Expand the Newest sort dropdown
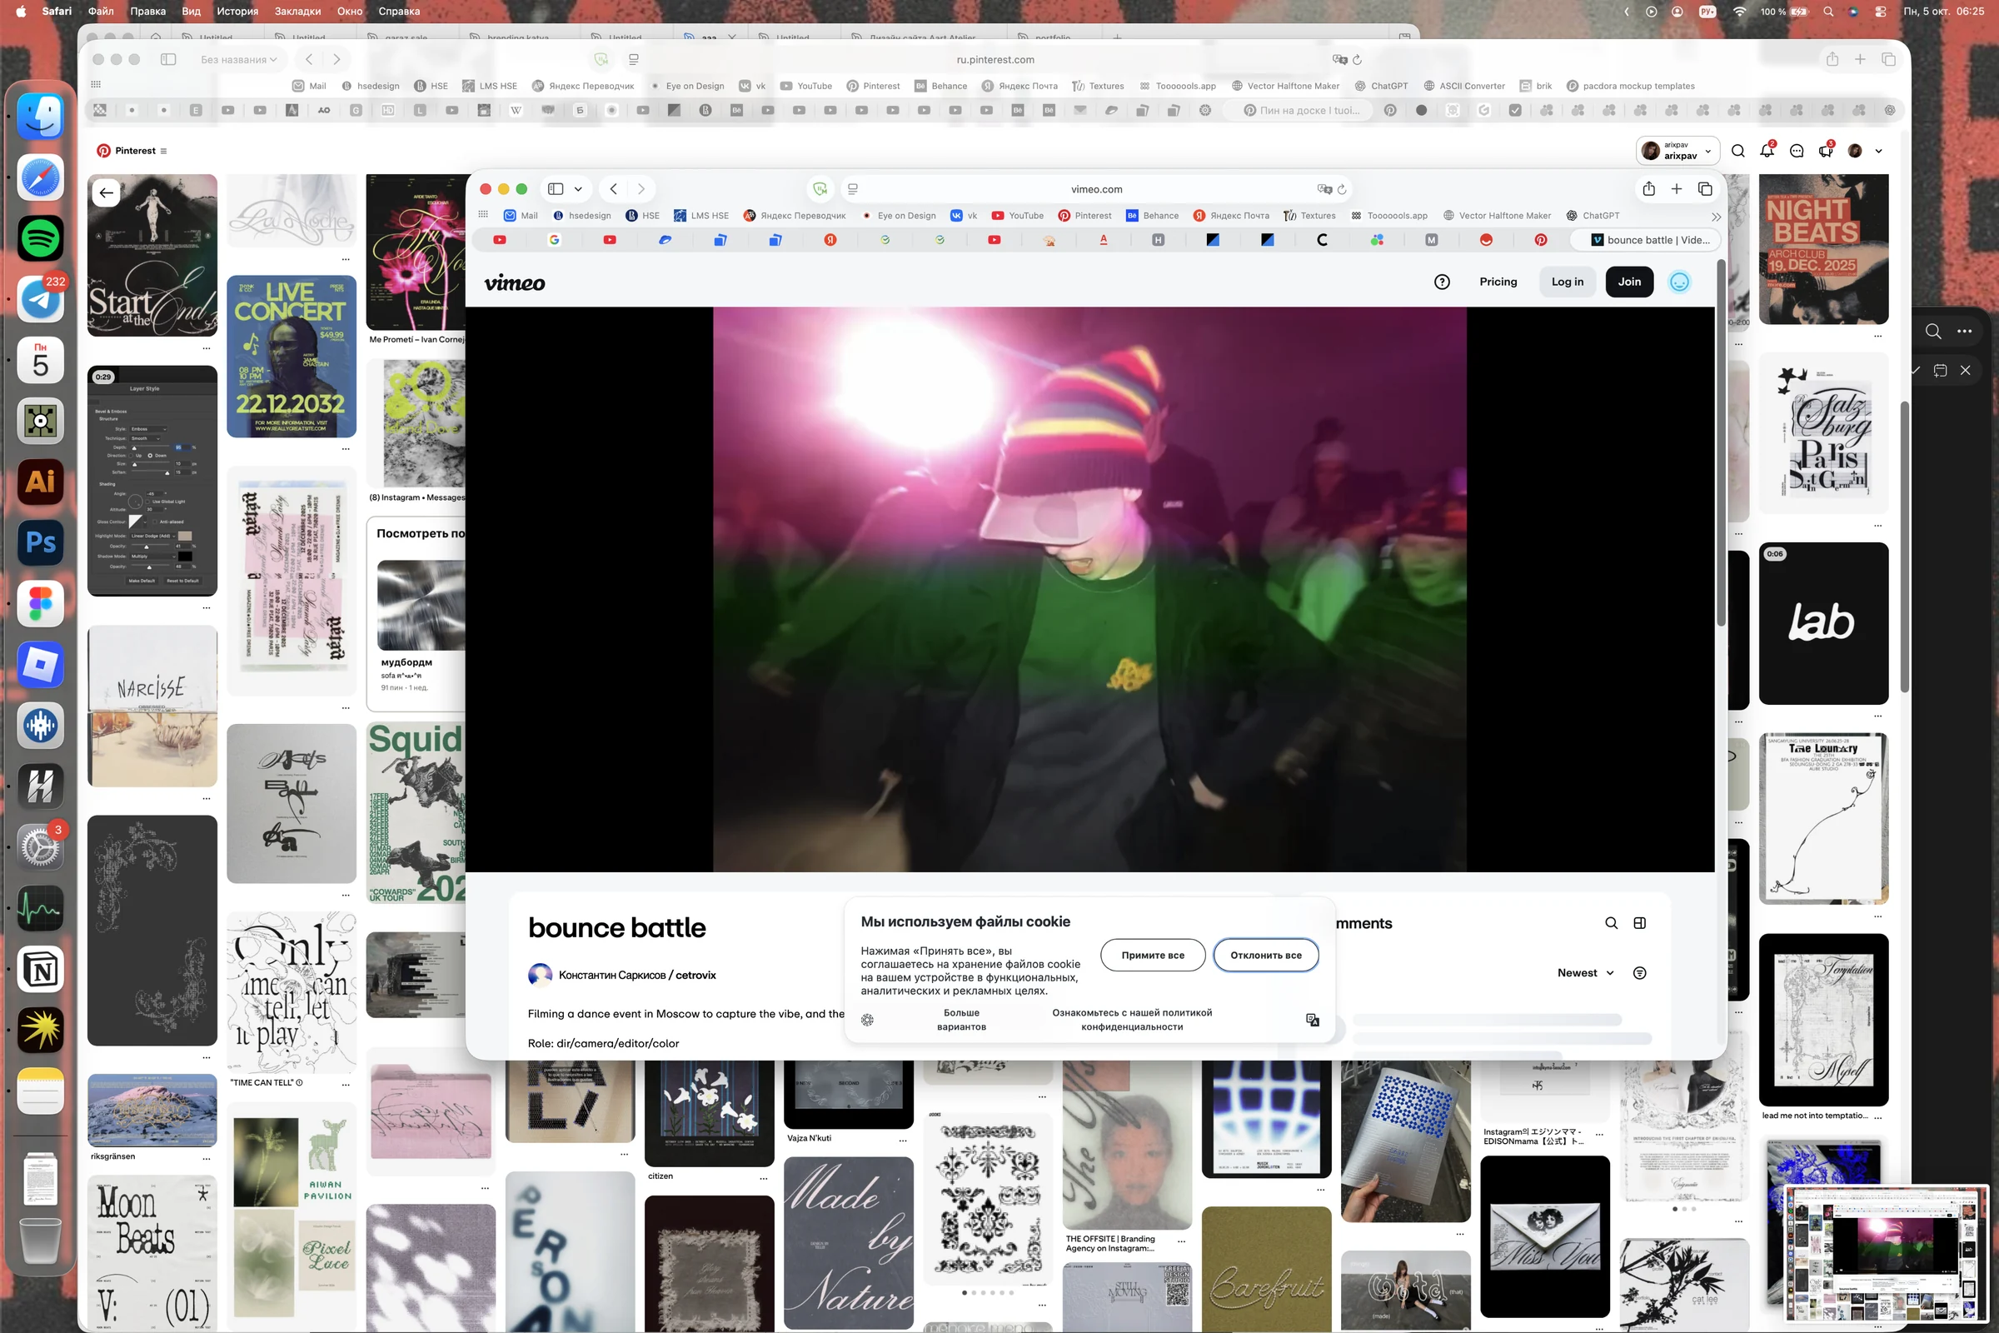 click(x=1585, y=973)
